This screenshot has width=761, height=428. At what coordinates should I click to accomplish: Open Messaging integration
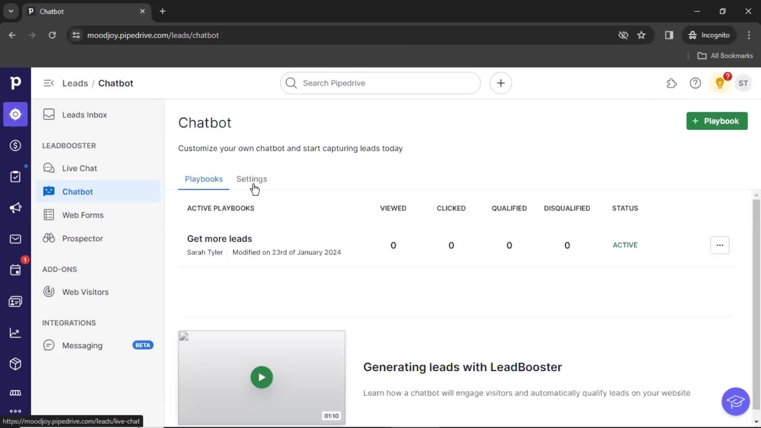[98, 345]
